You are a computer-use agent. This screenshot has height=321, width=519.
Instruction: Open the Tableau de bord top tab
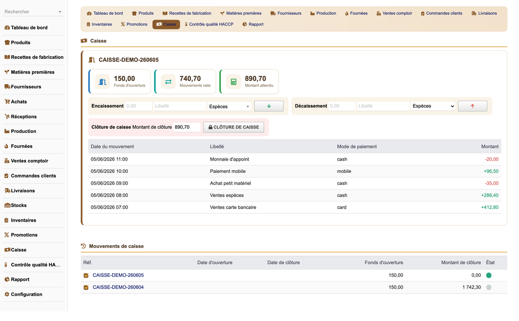[105, 13]
